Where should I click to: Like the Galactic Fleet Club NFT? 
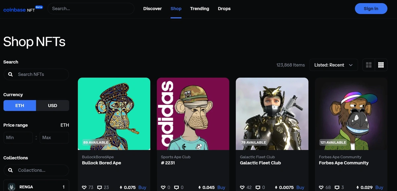(242, 187)
